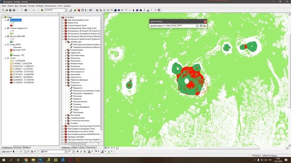Collapse the Поверхность toolset
The height and width of the screenshot is (163, 291).
tap(65, 86)
